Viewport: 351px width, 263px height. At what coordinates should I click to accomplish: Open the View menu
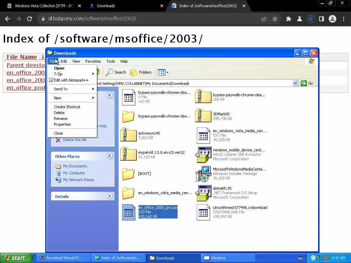point(76,61)
